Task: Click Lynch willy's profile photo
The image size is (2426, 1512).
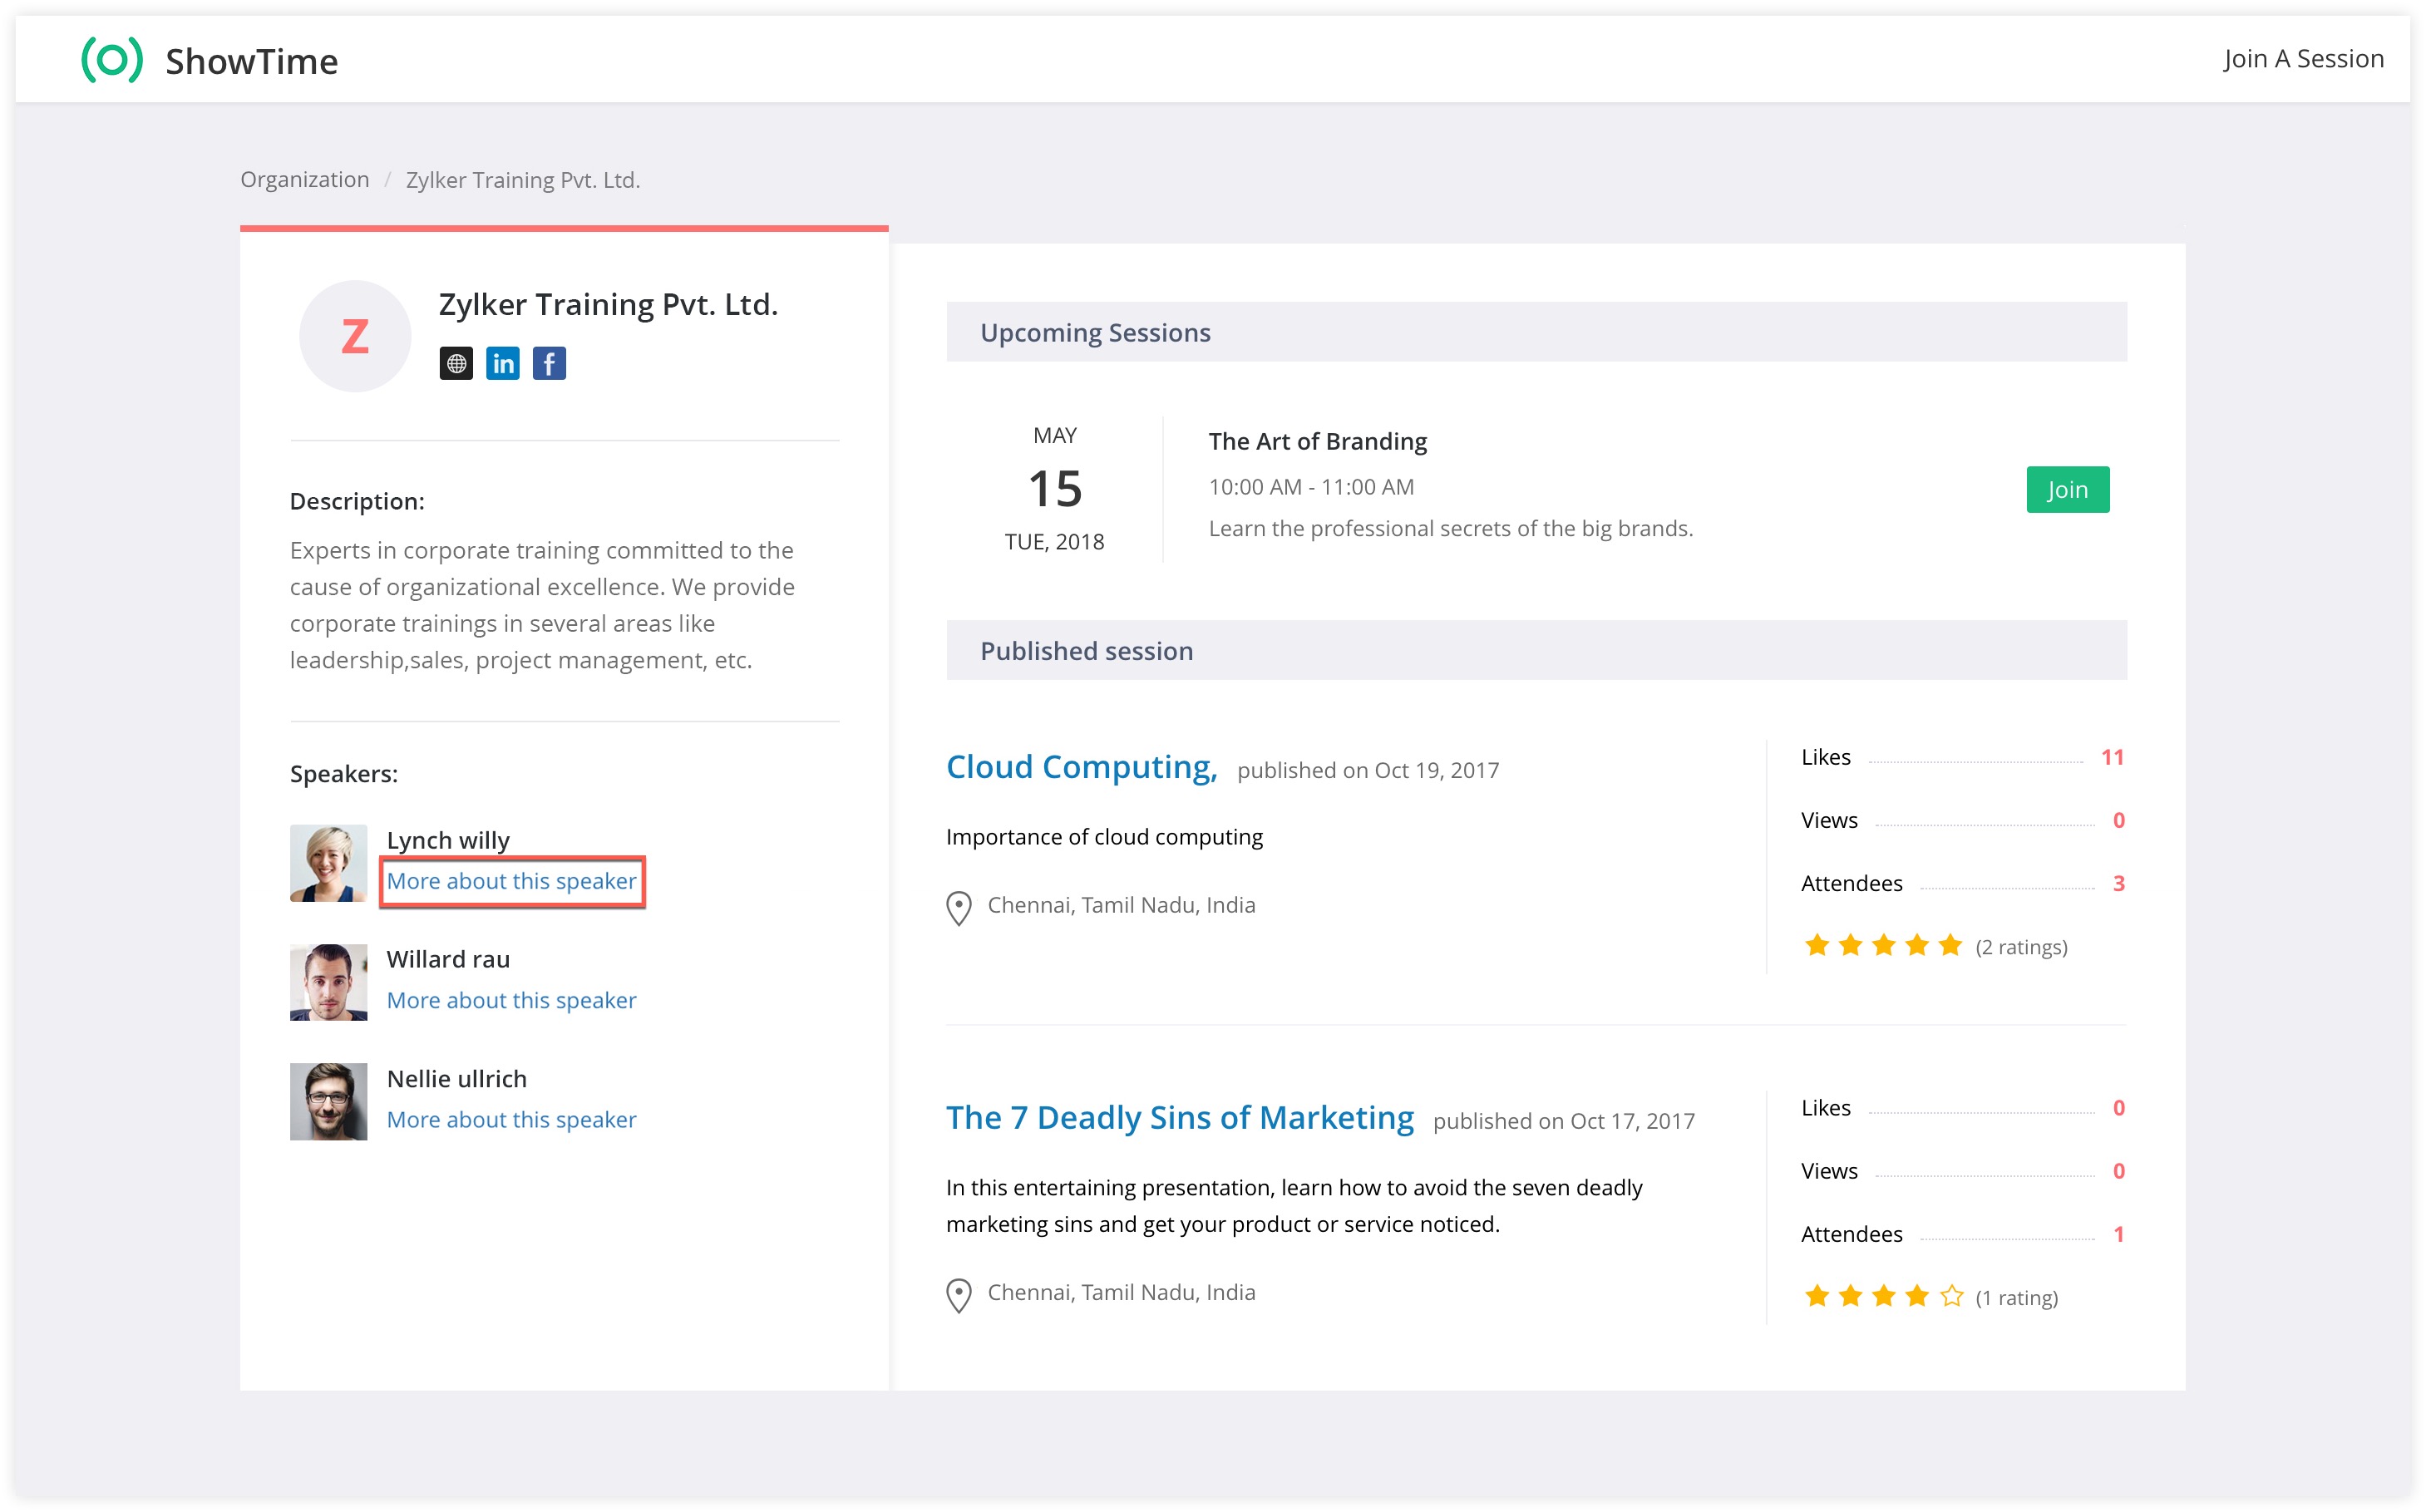Action: pos(328,862)
